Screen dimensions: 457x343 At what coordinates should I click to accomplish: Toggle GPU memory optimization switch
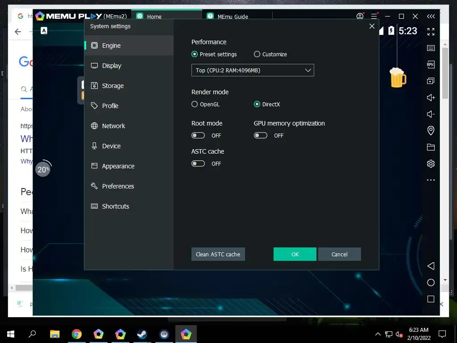(x=261, y=136)
